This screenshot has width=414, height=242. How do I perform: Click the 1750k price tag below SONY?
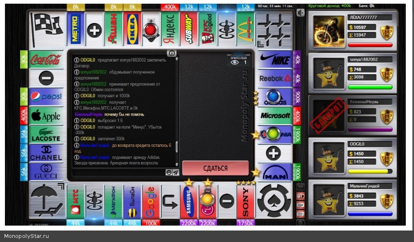[x=246, y=223]
